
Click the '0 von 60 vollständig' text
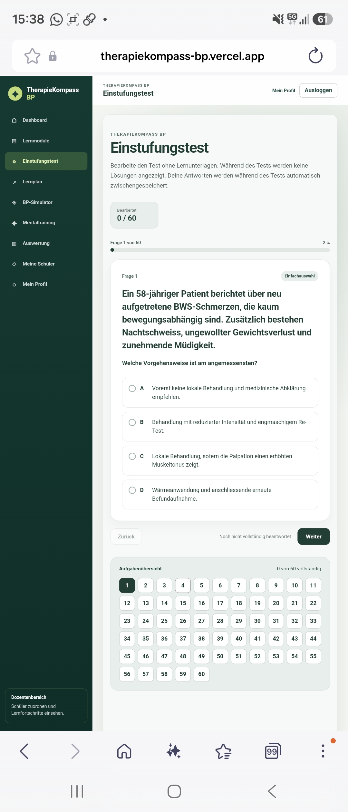pos(299,569)
